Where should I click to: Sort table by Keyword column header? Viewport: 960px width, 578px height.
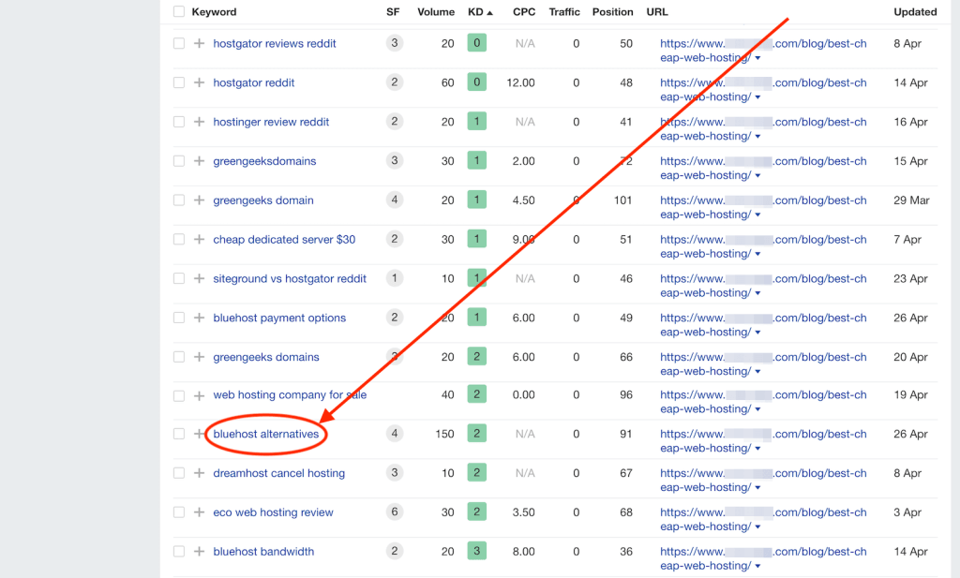(214, 11)
